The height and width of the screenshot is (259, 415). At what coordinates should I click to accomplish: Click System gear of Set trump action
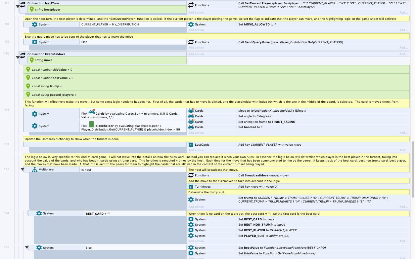coord(191,200)
